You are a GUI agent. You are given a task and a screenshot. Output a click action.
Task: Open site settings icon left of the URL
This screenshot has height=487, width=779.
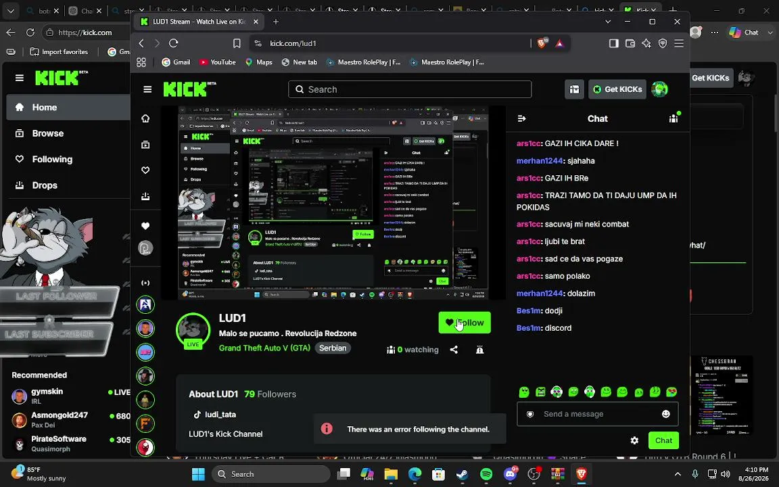click(258, 44)
